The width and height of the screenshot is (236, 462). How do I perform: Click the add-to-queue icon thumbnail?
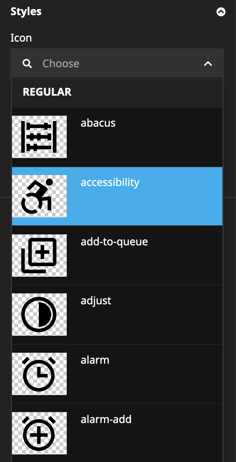pyautogui.click(x=39, y=256)
